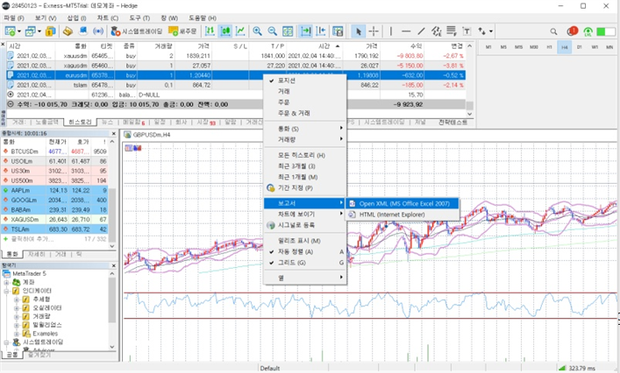Click the search magnifier icon
620x373 pixels.
pos(553,32)
